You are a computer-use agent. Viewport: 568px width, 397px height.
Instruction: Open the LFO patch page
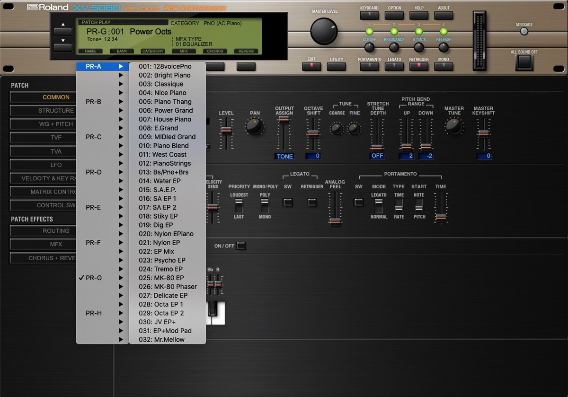(56, 165)
